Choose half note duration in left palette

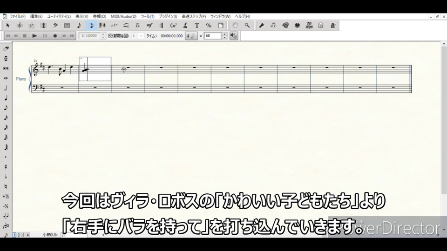6,88
